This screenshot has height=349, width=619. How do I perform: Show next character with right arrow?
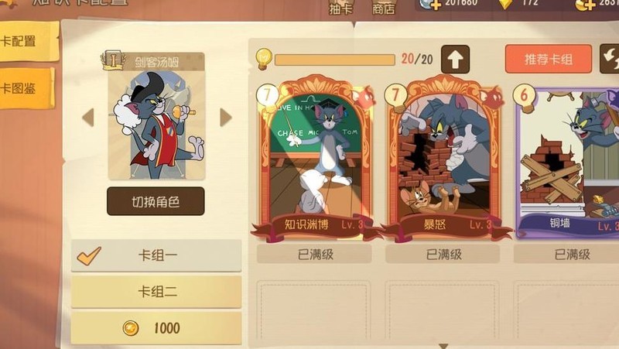(x=225, y=118)
